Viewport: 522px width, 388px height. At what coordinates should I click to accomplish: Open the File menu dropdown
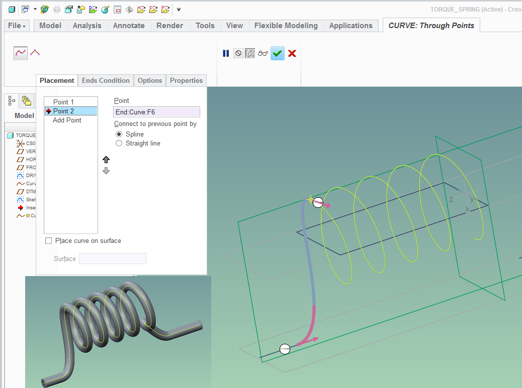tap(17, 26)
